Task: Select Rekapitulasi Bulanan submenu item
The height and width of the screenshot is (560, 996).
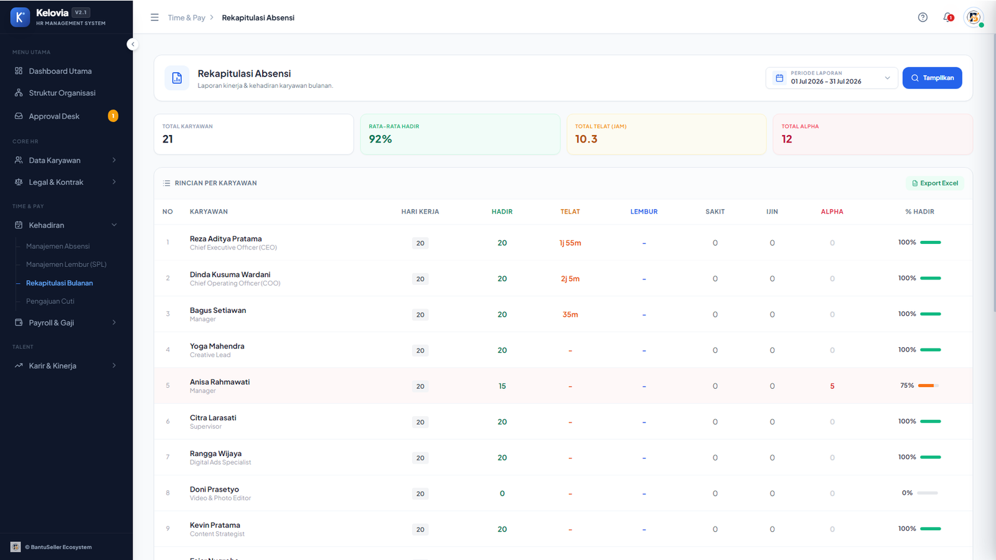Action: (x=59, y=283)
